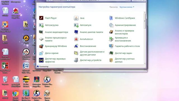Select Письмо фронтовика document on desktop

pos(5,54)
